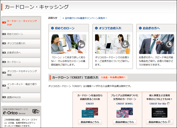Screen dimensions: 177x128
Task: Click the お知らせ label
Action: coord(53,18)
